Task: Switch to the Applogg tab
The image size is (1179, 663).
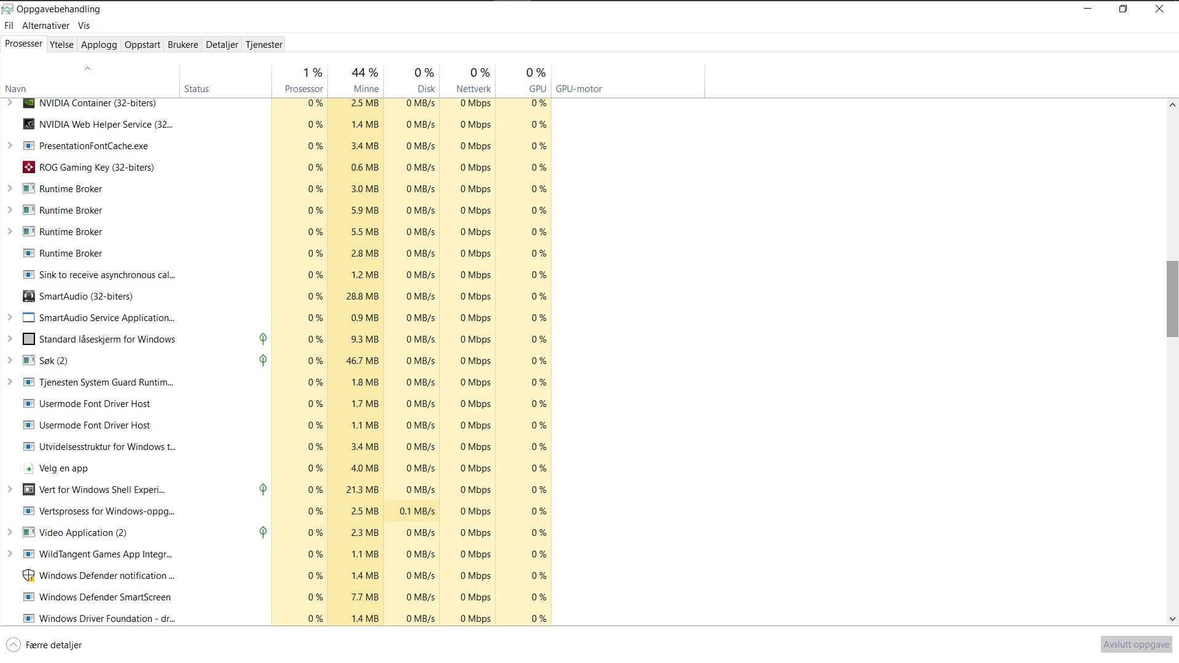Action: tap(99, 45)
